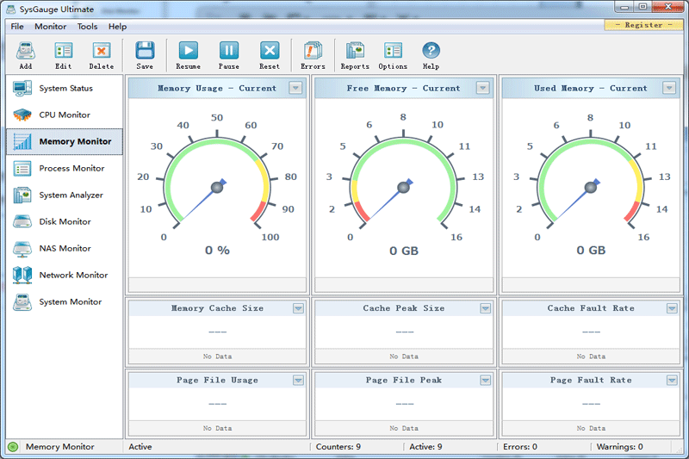Click the SysGauge title bar app icon
689x459 pixels.
(x=10, y=9)
